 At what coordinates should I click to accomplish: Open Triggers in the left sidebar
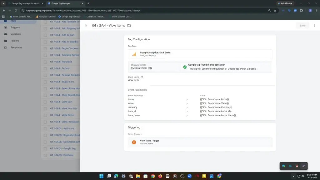(x=15, y=27)
